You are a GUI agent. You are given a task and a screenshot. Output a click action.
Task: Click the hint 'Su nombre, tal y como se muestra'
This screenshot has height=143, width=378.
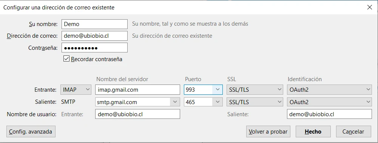click(x=190, y=24)
